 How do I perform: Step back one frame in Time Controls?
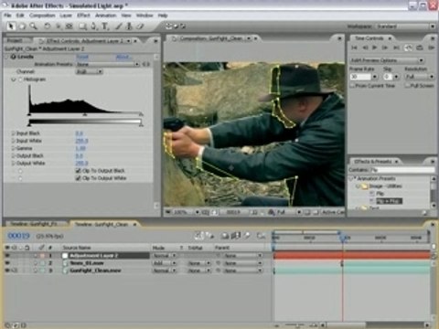click(x=365, y=48)
